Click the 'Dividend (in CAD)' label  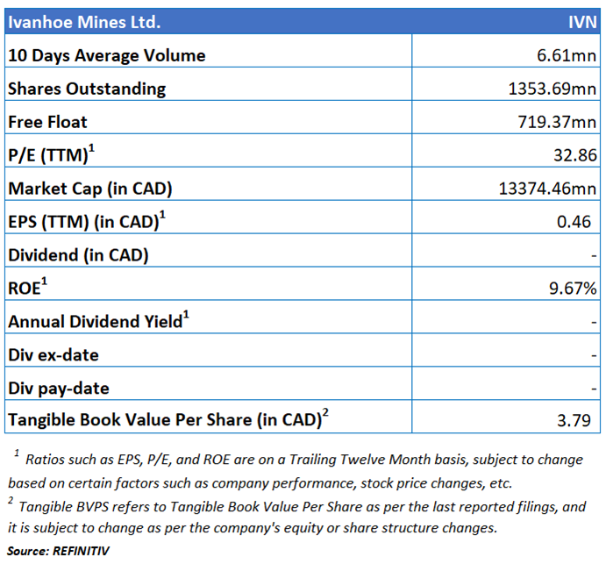click(x=78, y=255)
